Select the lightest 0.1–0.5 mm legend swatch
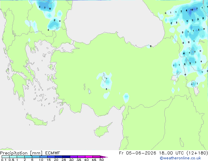 point(6,157)
